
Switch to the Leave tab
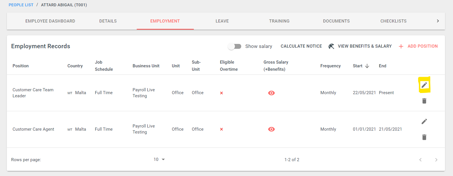[x=222, y=21]
